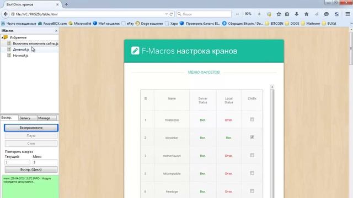Viewport: 353px width, 198px height.
Task: Open the Firefox hamburger menu
Action: coord(347,14)
